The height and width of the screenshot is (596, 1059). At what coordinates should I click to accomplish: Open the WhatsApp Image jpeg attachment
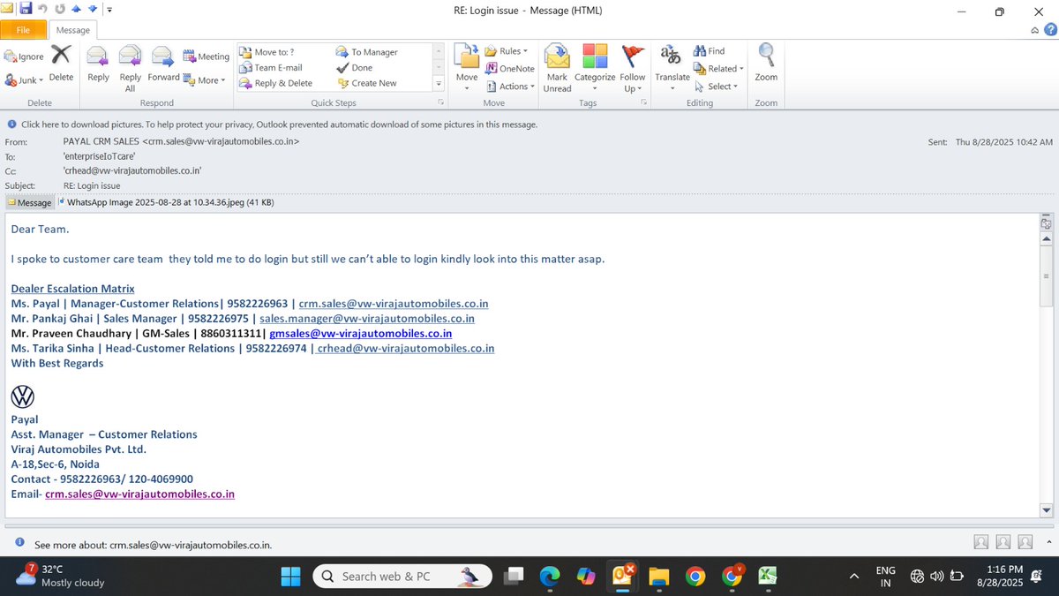166,202
